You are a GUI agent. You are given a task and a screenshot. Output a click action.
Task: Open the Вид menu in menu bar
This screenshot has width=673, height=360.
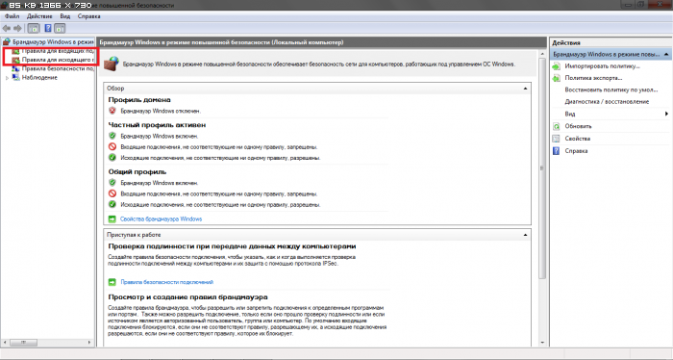(64, 16)
